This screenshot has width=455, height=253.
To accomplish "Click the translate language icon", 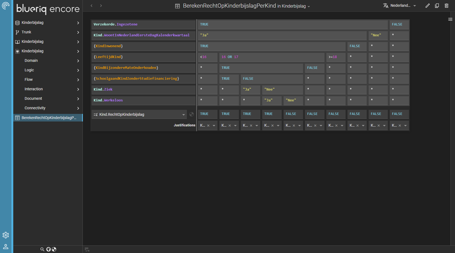I will [386, 6].
